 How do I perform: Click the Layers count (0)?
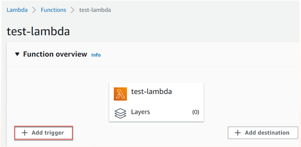pyautogui.click(x=196, y=112)
